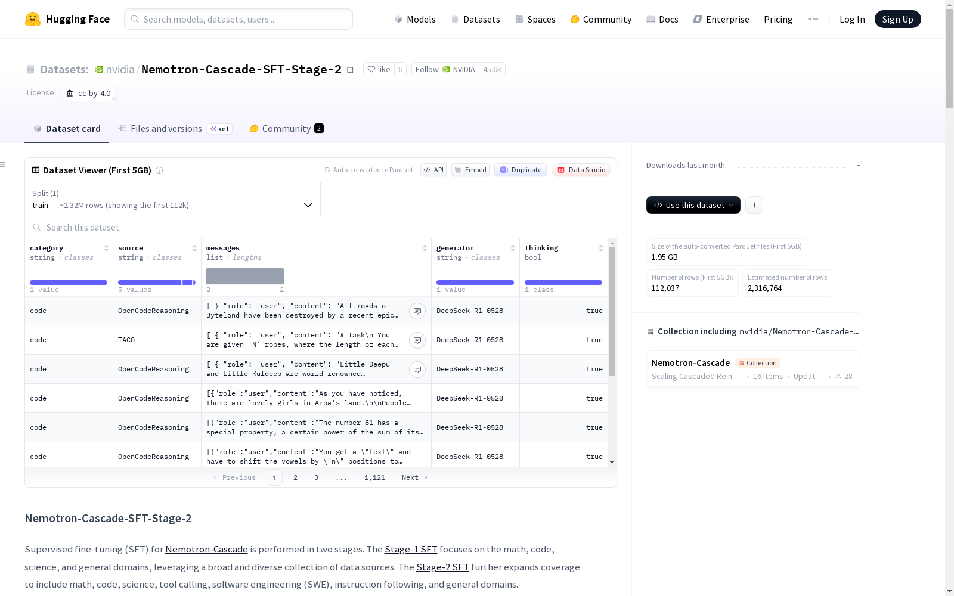The height and width of the screenshot is (596, 954).
Task: Open the nvidia organization link
Action: pyautogui.click(x=120, y=69)
